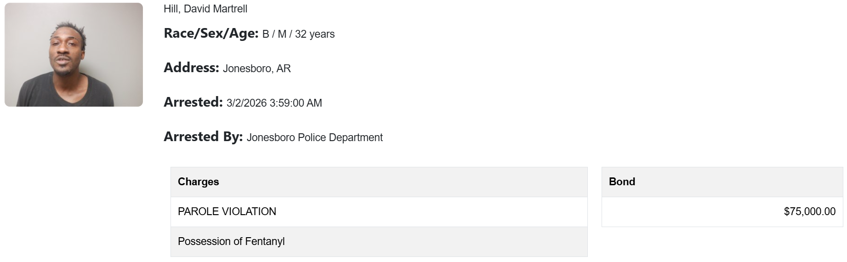Click the Race/Sex/Age label
Image resolution: width=847 pixels, height=262 pixels.
pos(211,34)
